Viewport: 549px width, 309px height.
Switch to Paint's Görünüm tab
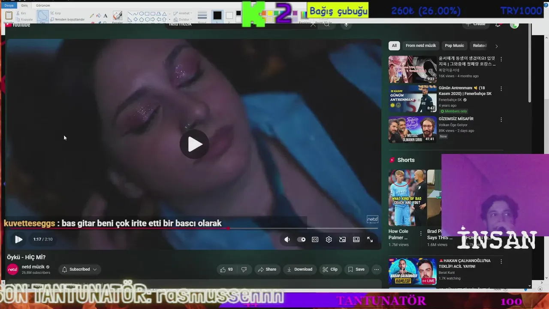click(43, 6)
